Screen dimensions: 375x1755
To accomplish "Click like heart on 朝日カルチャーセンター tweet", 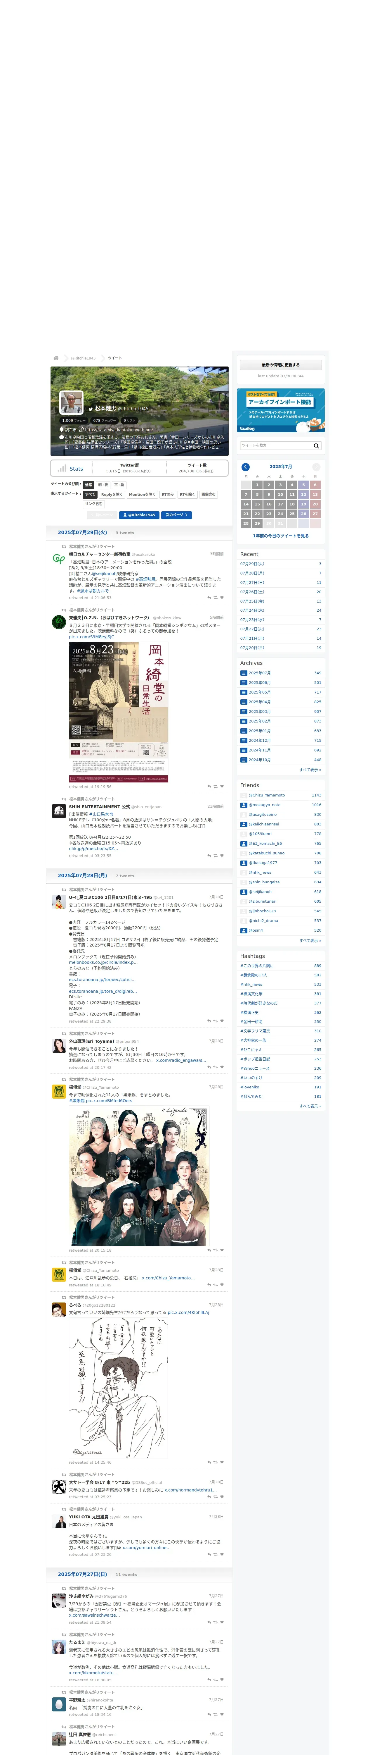I will point(222,598).
